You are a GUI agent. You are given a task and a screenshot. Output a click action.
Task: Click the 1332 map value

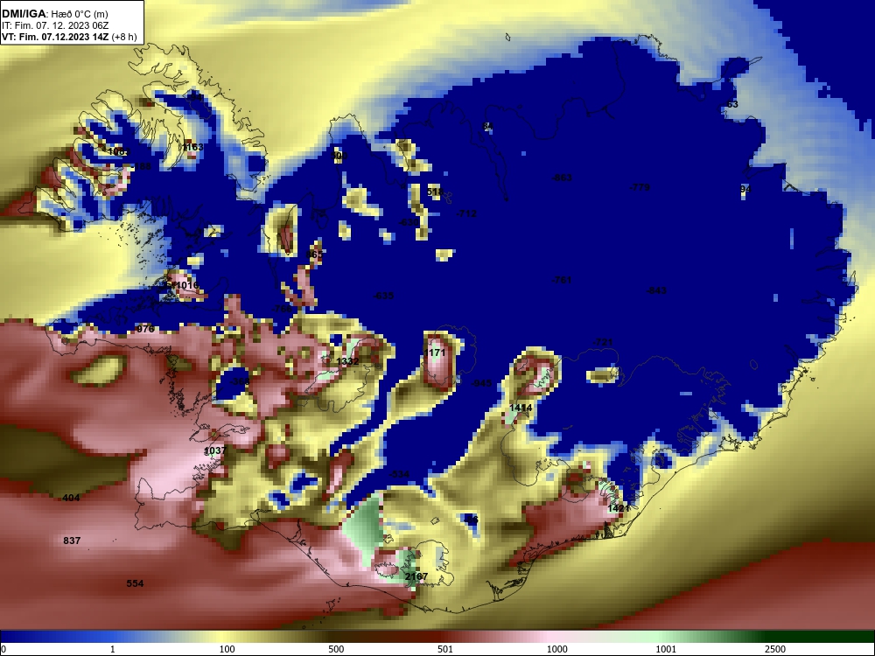(347, 361)
